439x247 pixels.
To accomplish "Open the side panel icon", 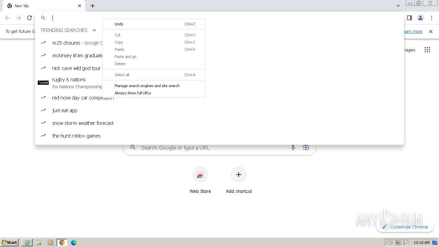I will pyautogui.click(x=410, y=18).
